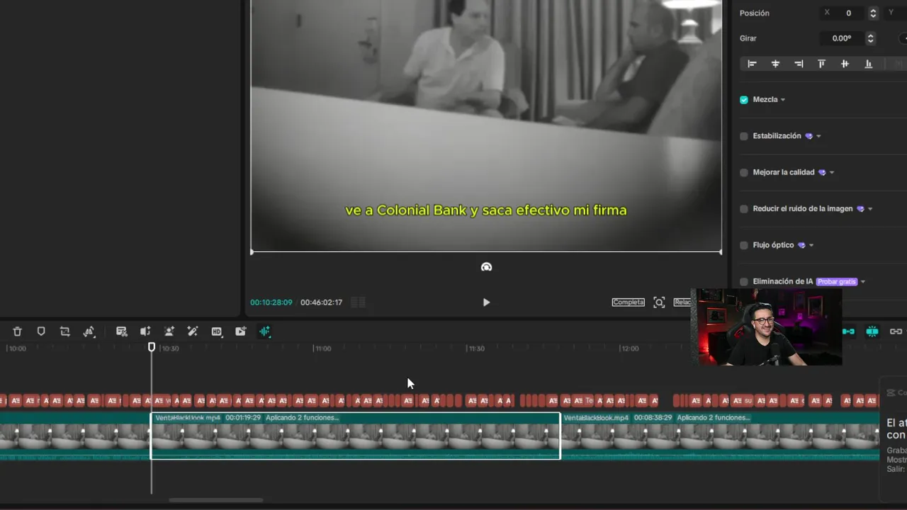This screenshot has width=907, height=510.
Task: Click the Aplicando 2 funciones label on first clip
Action: 302,418
